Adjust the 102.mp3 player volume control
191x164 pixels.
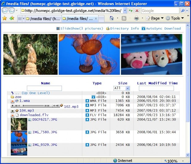click(56, 106)
